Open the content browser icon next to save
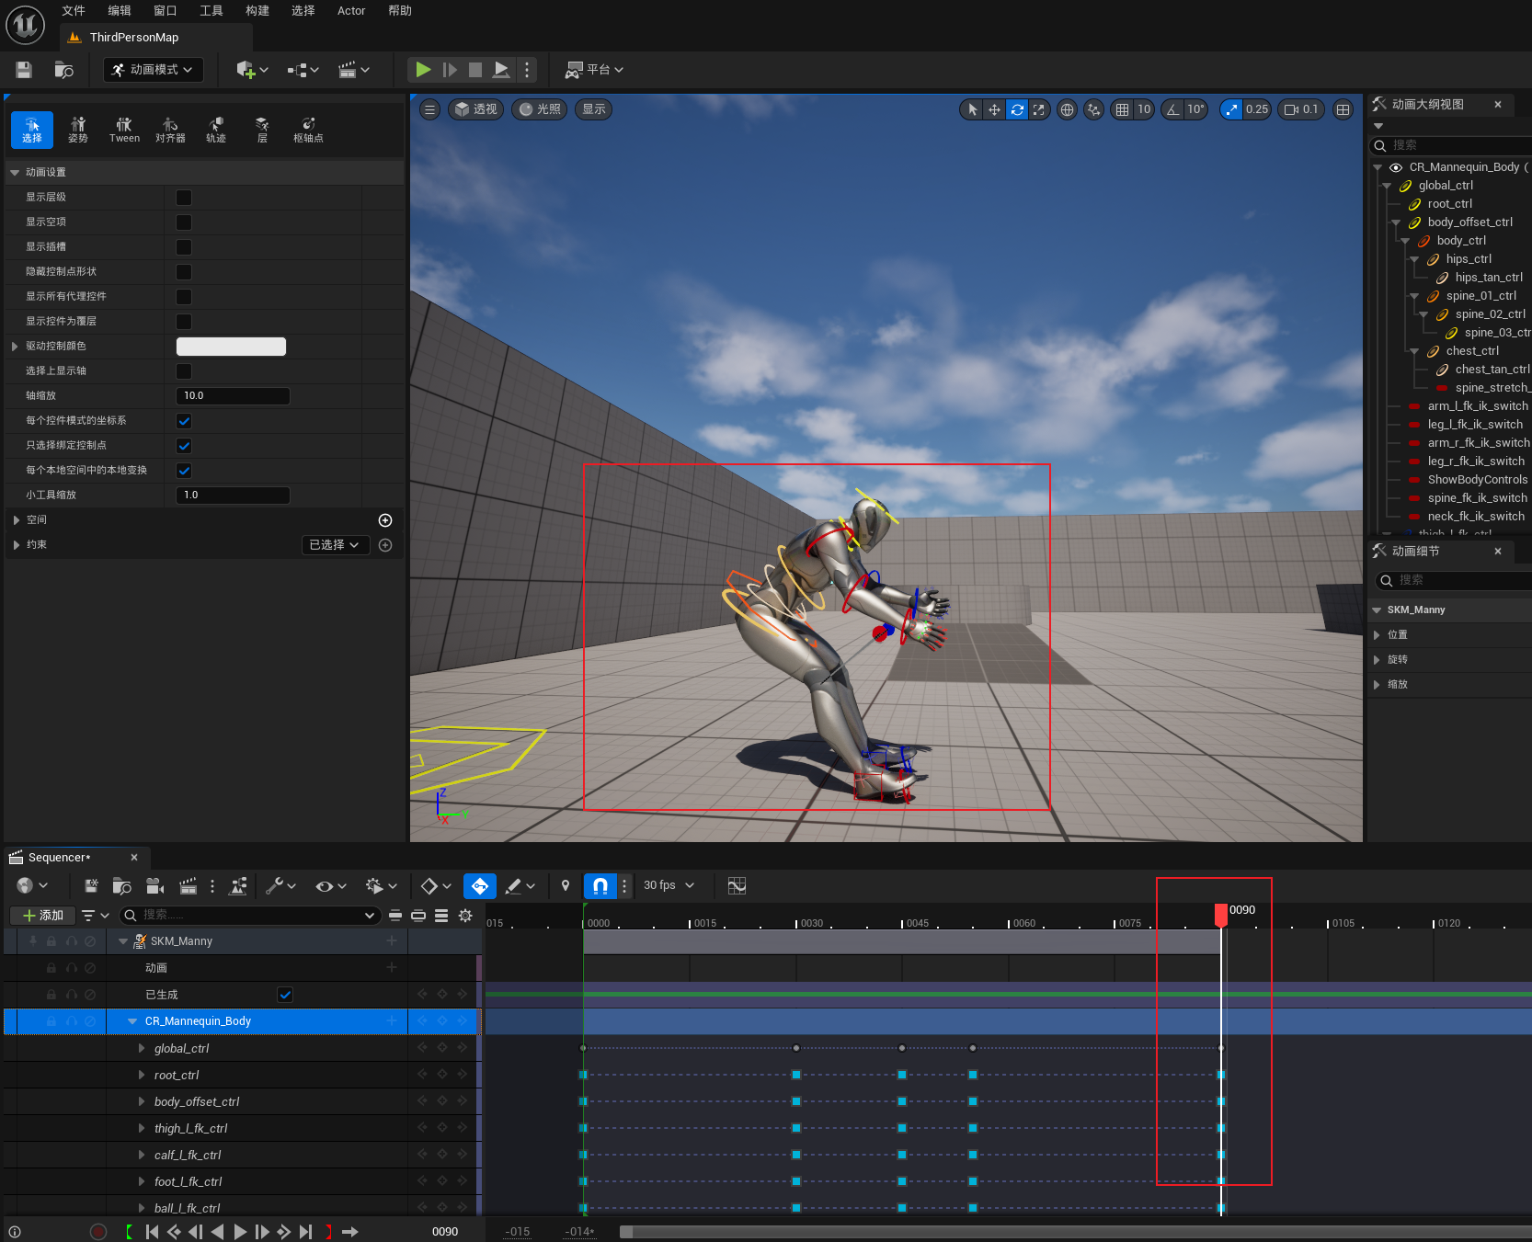Screen dimensions: 1532x1242 [63, 70]
